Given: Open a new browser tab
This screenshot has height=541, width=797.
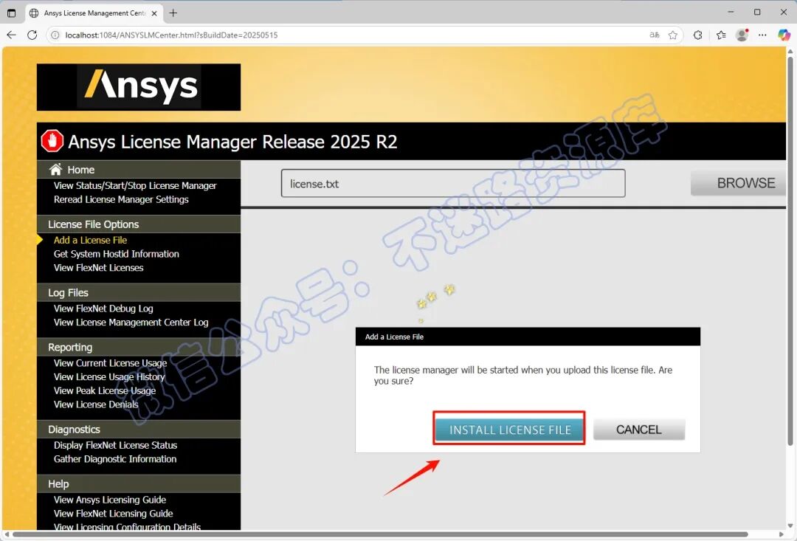Looking at the screenshot, I should pyautogui.click(x=173, y=13).
